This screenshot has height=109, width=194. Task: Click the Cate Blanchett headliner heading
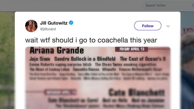(x=136, y=92)
